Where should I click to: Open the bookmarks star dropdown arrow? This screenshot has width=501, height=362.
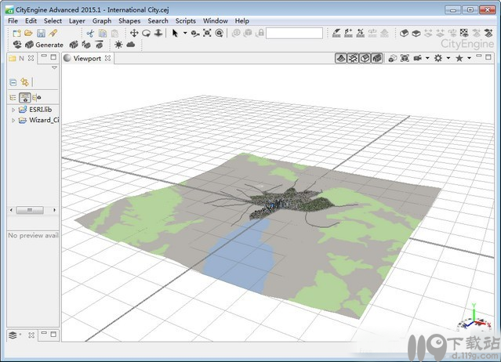(x=469, y=58)
